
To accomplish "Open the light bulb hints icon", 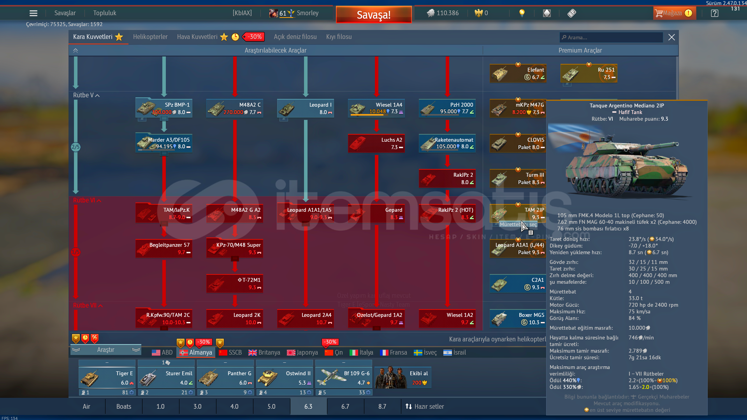I will (522, 13).
